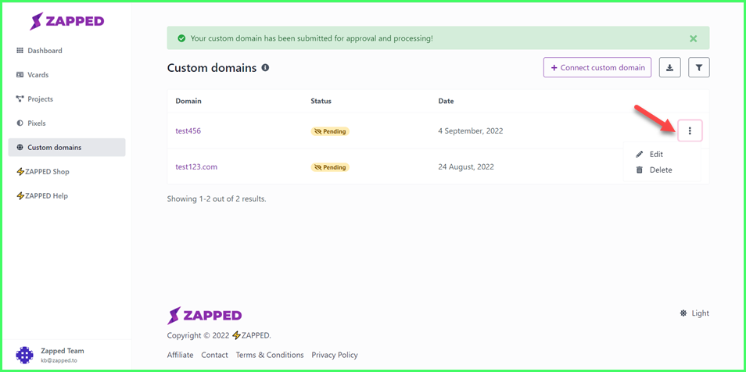
Task: Click Connect custom domain button
Action: 597,67
